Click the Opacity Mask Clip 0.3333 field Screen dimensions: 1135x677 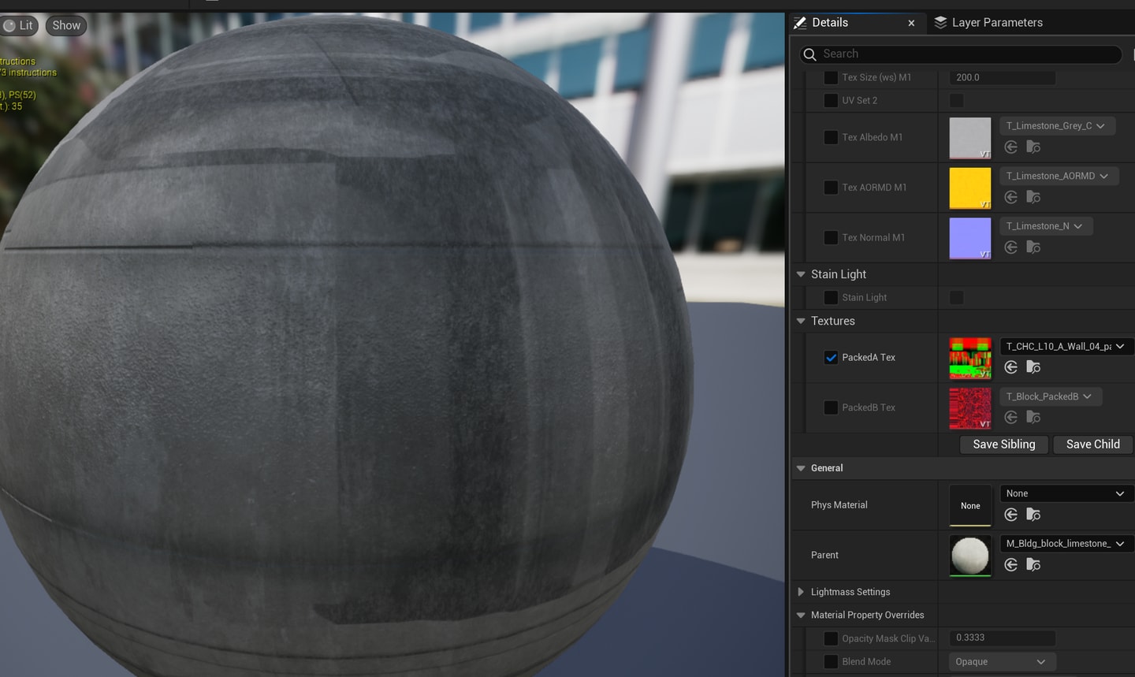tap(1002, 638)
